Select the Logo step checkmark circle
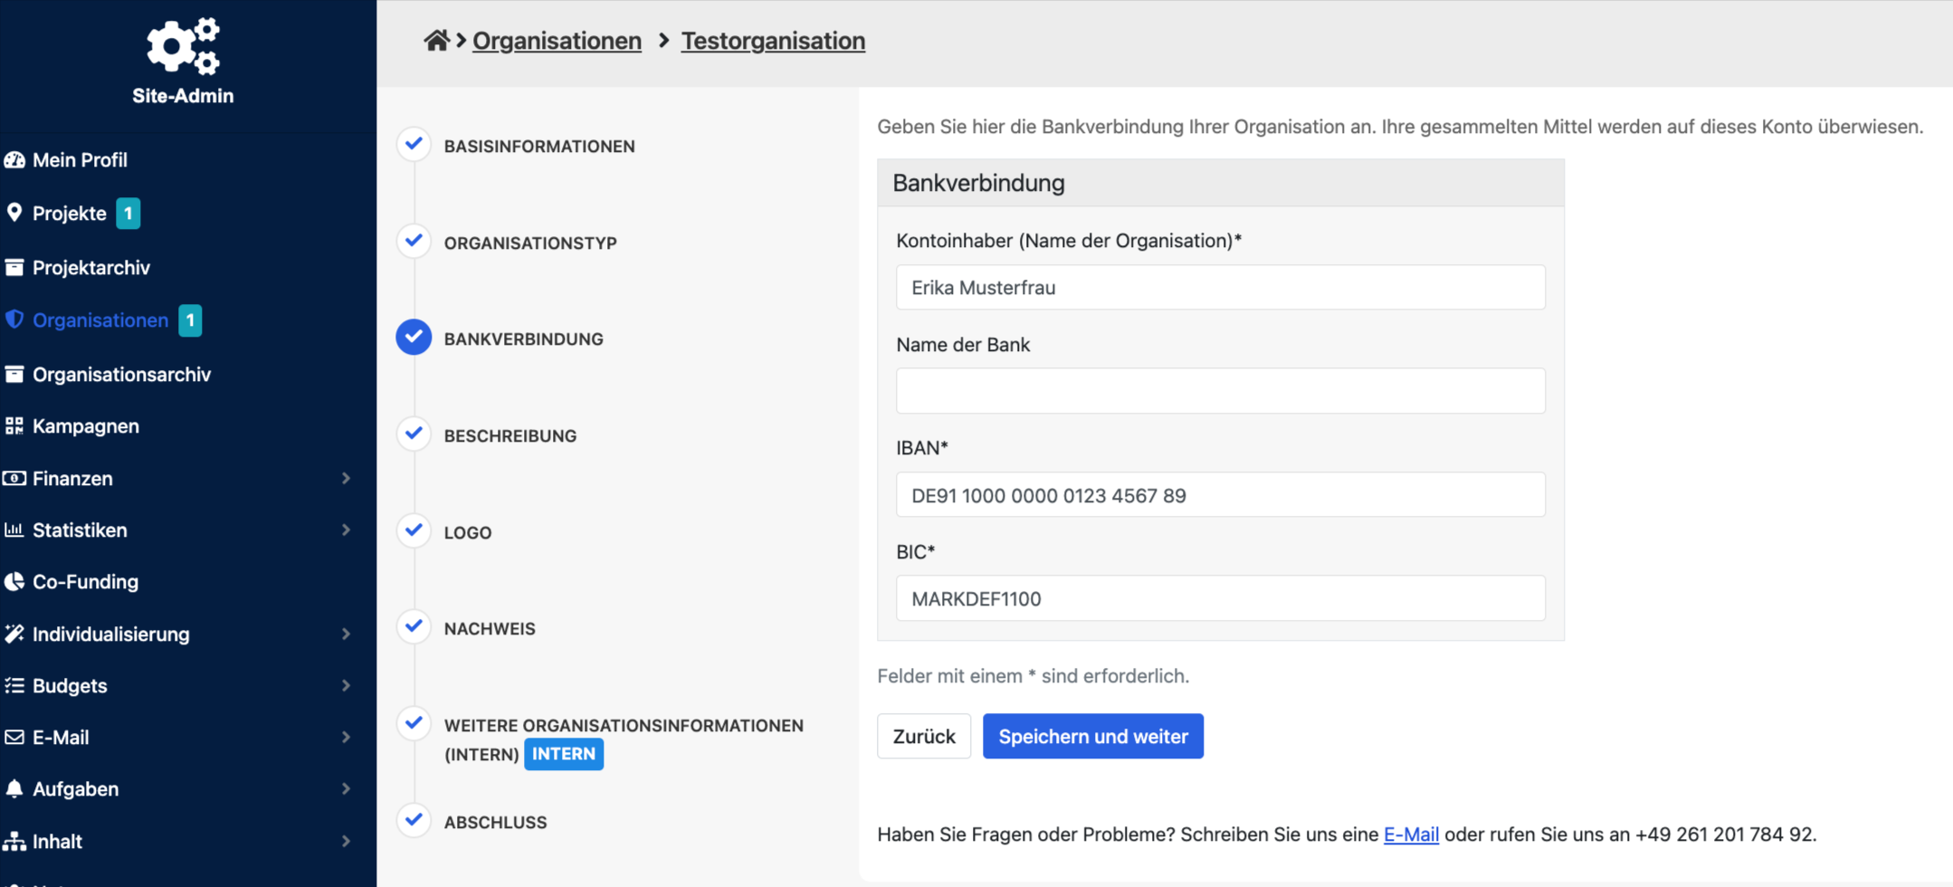Image resolution: width=1953 pixels, height=887 pixels. pos(414,530)
